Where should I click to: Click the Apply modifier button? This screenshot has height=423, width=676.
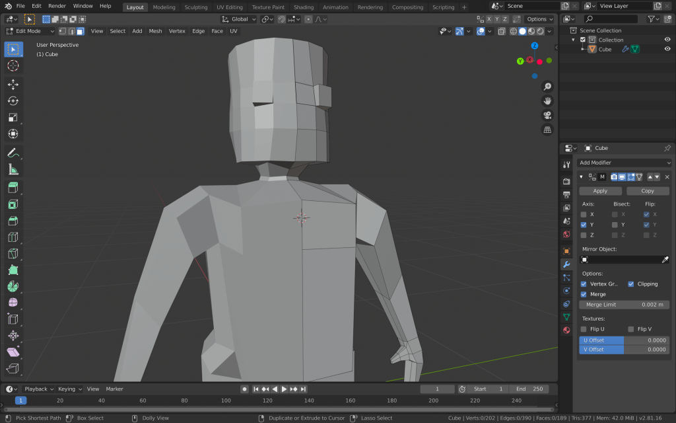point(600,191)
